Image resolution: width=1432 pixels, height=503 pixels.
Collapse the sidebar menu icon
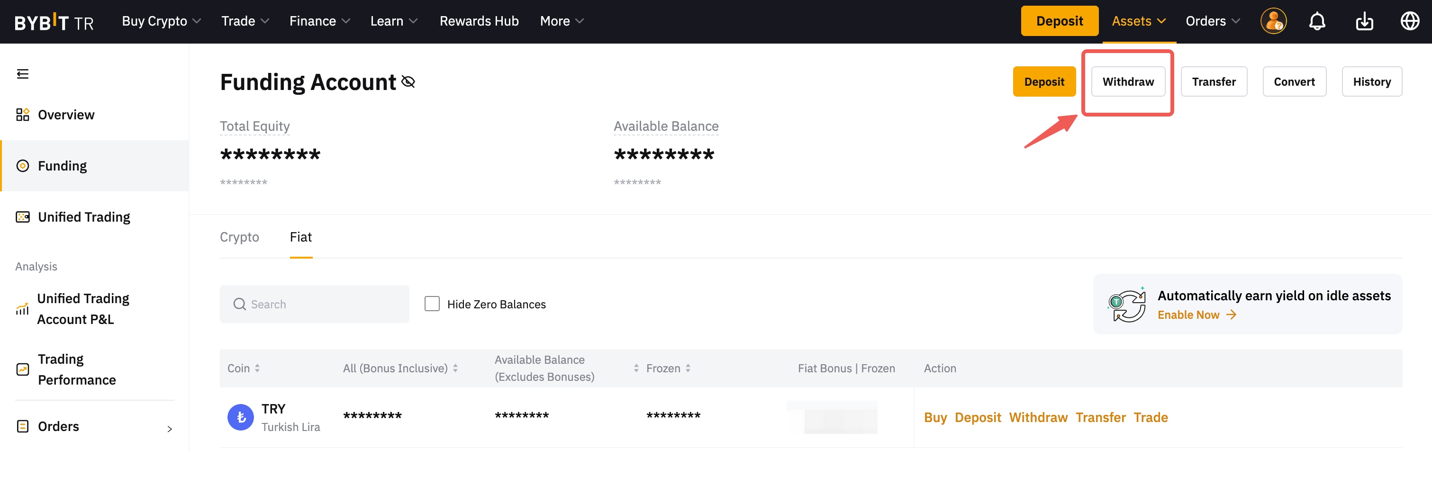pyautogui.click(x=23, y=74)
